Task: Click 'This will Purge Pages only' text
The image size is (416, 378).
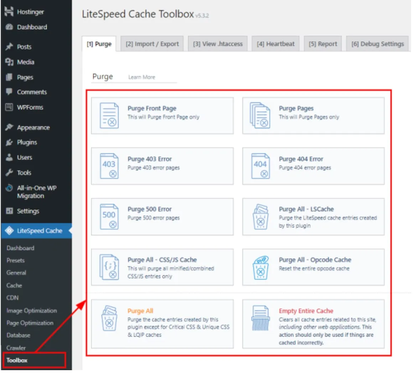Action: (309, 117)
